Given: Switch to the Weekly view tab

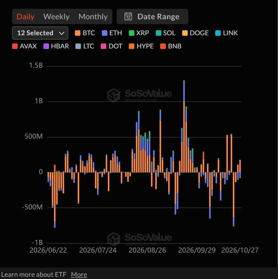Looking at the screenshot, I should click(56, 17).
